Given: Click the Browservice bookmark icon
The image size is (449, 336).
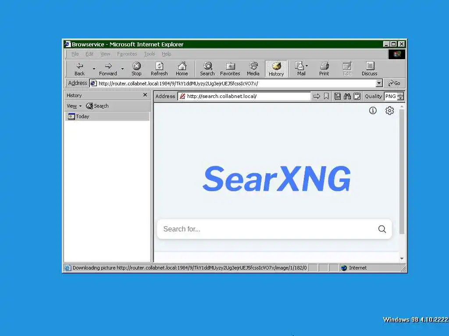Looking at the screenshot, I should [x=326, y=96].
